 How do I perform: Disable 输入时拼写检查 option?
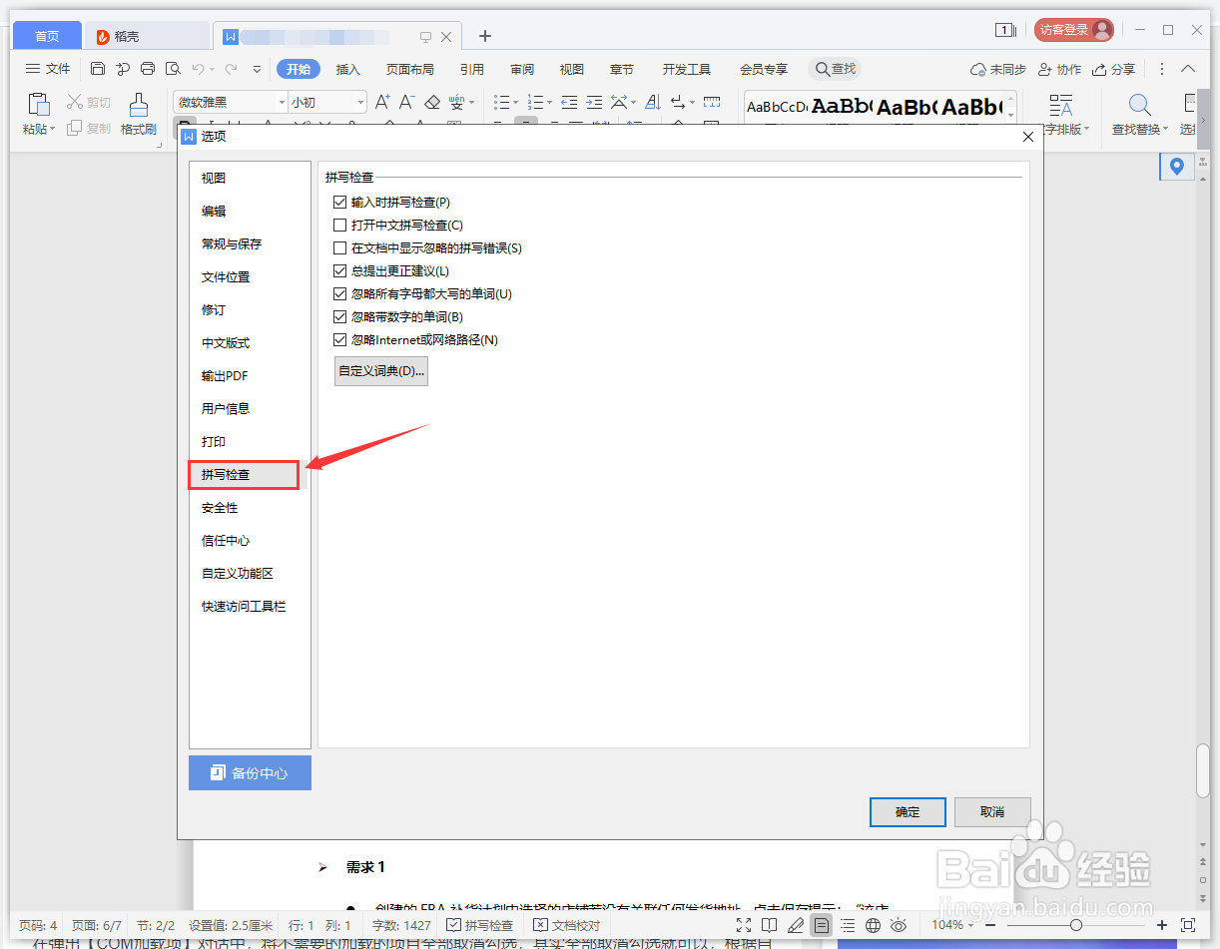[339, 202]
